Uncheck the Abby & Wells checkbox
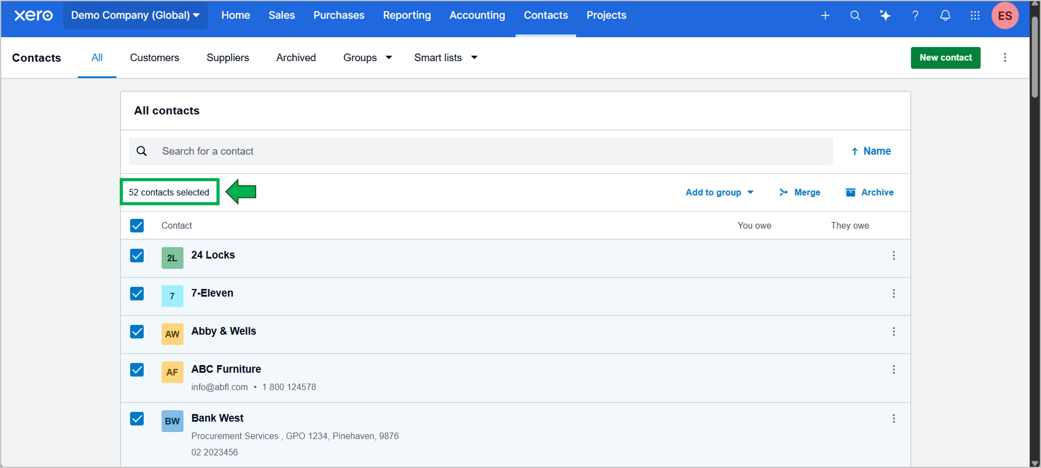Screen dimensions: 1041x468 137,332
